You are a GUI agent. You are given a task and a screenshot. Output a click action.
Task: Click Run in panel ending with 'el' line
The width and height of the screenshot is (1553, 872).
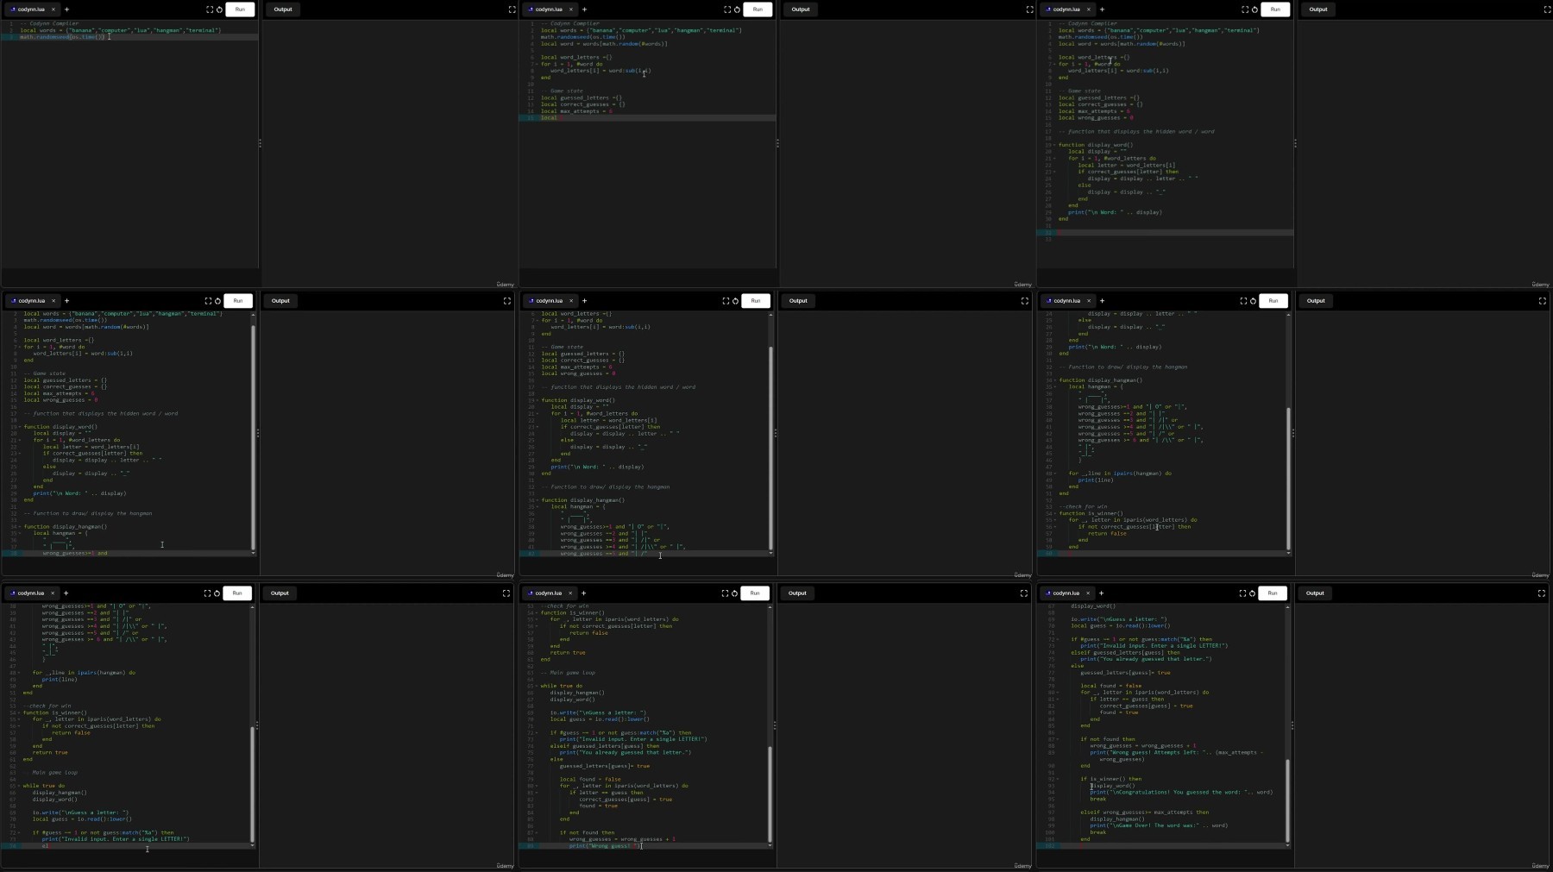click(237, 593)
